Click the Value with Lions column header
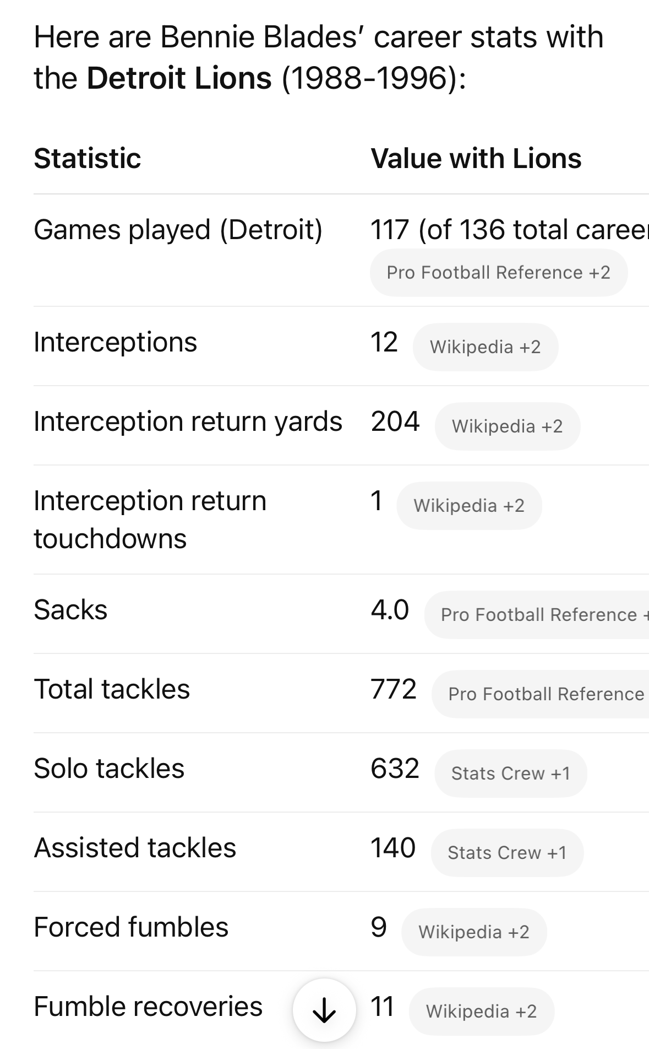649x1049 pixels. [x=476, y=159]
